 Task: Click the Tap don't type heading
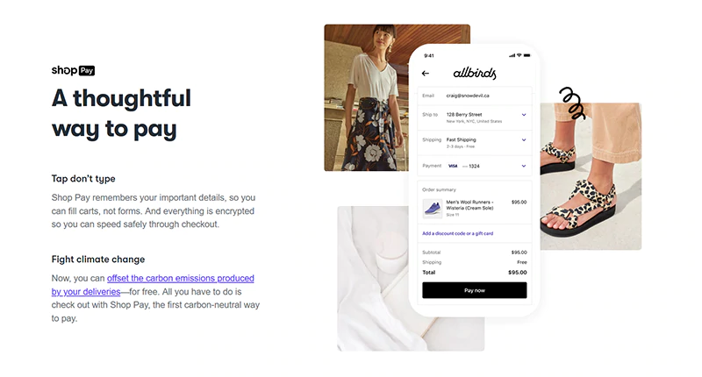(x=83, y=179)
